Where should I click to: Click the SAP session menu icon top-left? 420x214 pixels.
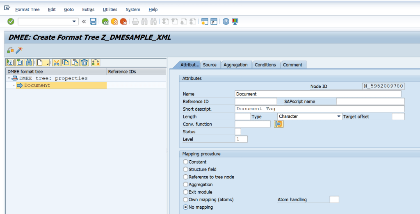7,8
